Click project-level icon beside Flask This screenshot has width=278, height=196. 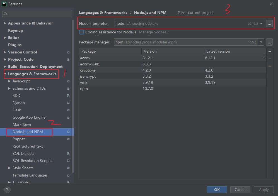68,110
